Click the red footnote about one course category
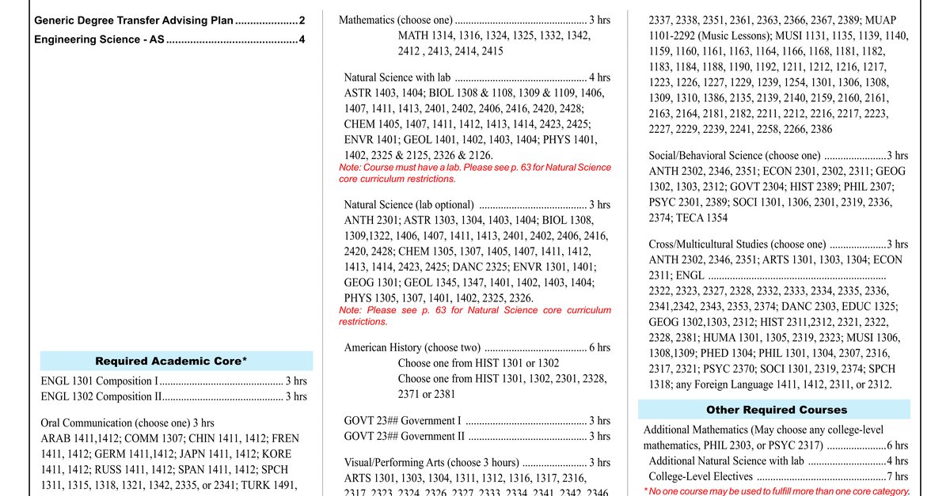 (x=777, y=490)
